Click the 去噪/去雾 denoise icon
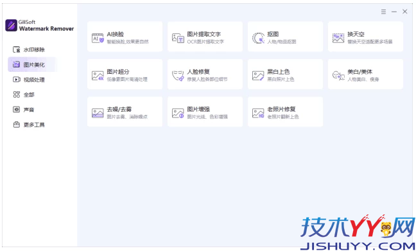This screenshot has width=416, height=251. [x=98, y=113]
